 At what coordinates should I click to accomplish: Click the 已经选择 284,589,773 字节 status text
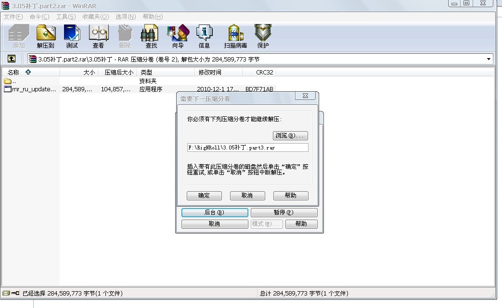pos(73,293)
